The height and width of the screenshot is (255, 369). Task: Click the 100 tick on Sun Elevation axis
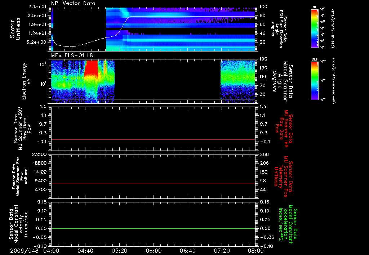(x=263, y=7)
